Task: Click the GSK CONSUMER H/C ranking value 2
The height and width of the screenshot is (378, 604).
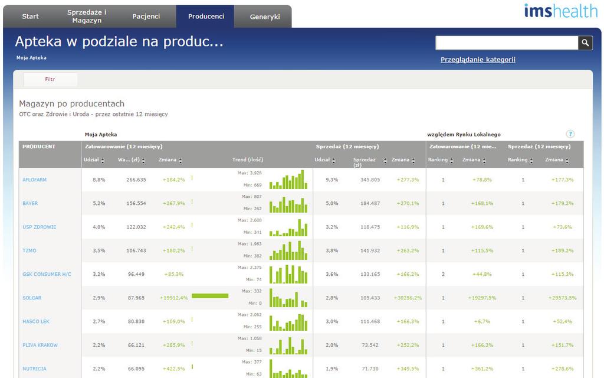Action: (x=443, y=274)
